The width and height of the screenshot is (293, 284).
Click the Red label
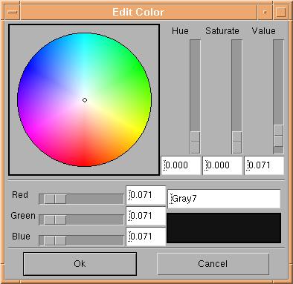pos(20,195)
